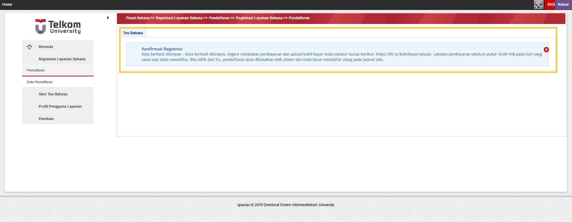Open the Beranda menu label
This screenshot has height=222, width=572.
click(46, 47)
